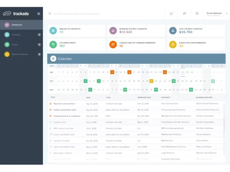Click the Water and Power partner cell
230x172 pixels.
[204, 147]
